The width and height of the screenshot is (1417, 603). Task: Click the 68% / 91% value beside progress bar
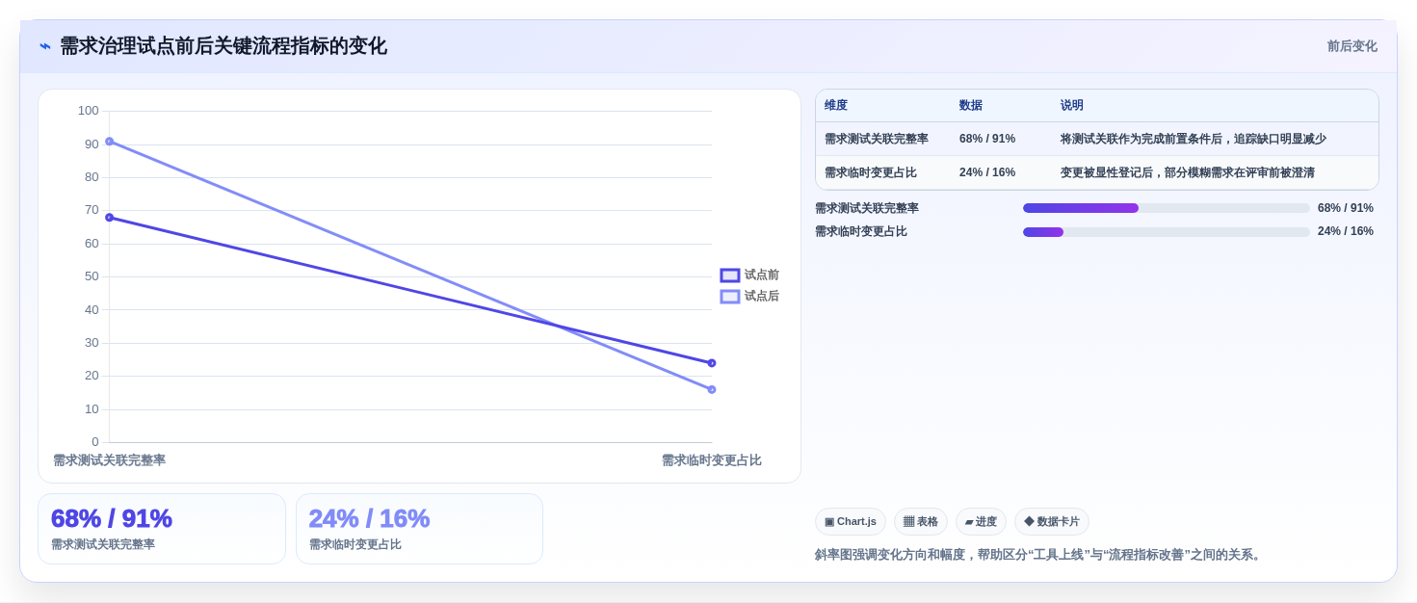coord(1346,208)
